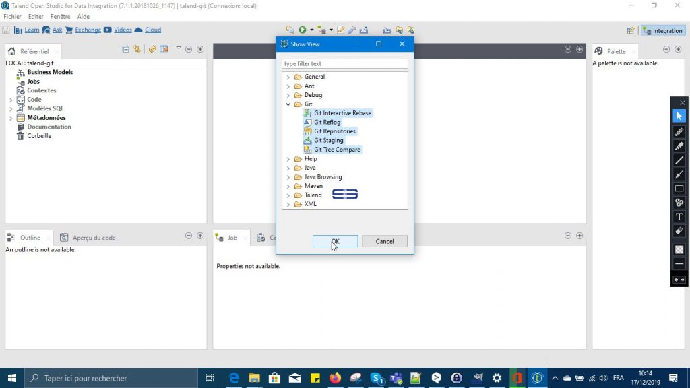Switch to the Aperçu du code tab
The height and width of the screenshot is (388, 690).
(88, 238)
